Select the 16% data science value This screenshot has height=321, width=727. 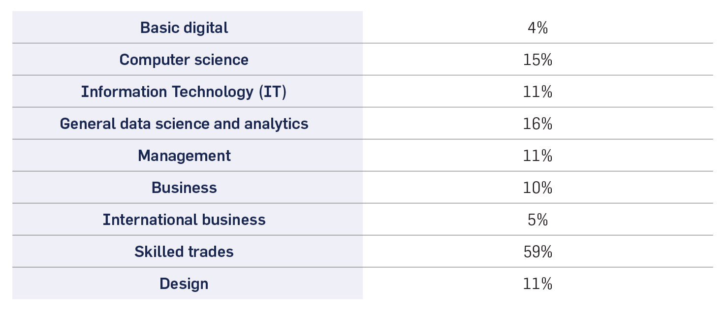[x=537, y=124]
